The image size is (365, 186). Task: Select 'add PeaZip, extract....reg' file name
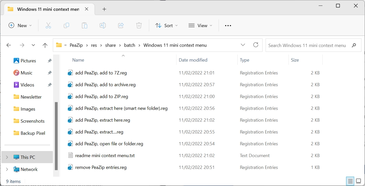(x=99, y=132)
